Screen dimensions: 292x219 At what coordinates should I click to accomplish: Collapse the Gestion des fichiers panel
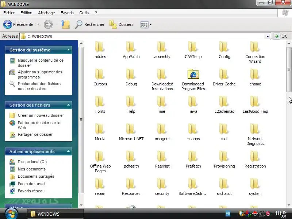pyautogui.click(x=69, y=105)
